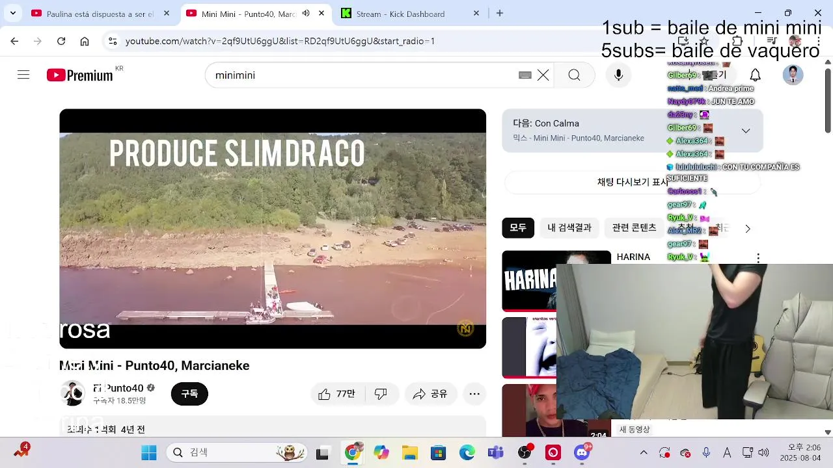Launch Microsoft Edge from the taskbar
The image size is (833, 468).
click(x=467, y=453)
